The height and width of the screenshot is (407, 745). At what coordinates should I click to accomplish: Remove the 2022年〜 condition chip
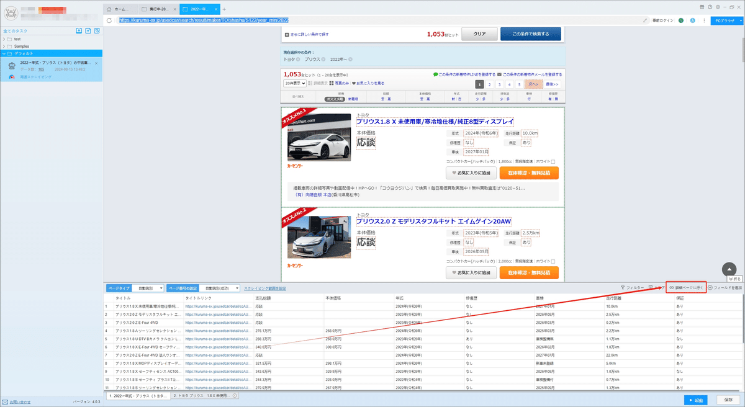click(351, 59)
